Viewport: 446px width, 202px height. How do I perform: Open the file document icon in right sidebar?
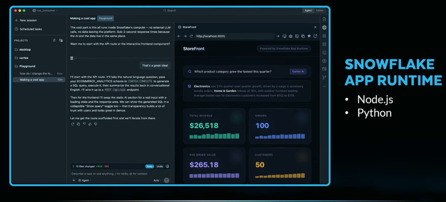point(324,19)
